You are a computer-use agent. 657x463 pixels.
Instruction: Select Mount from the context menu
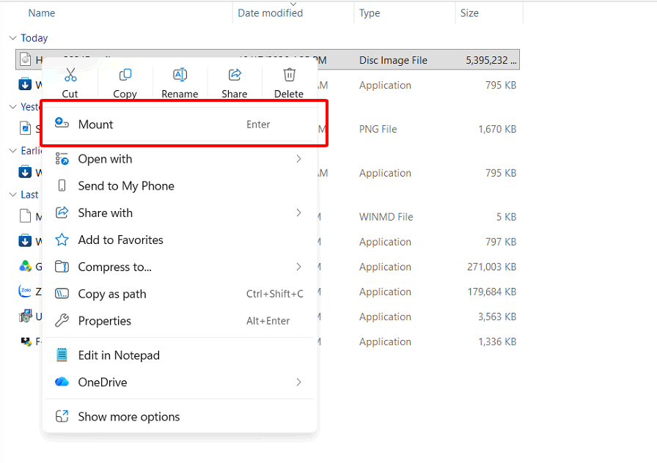pos(180,125)
